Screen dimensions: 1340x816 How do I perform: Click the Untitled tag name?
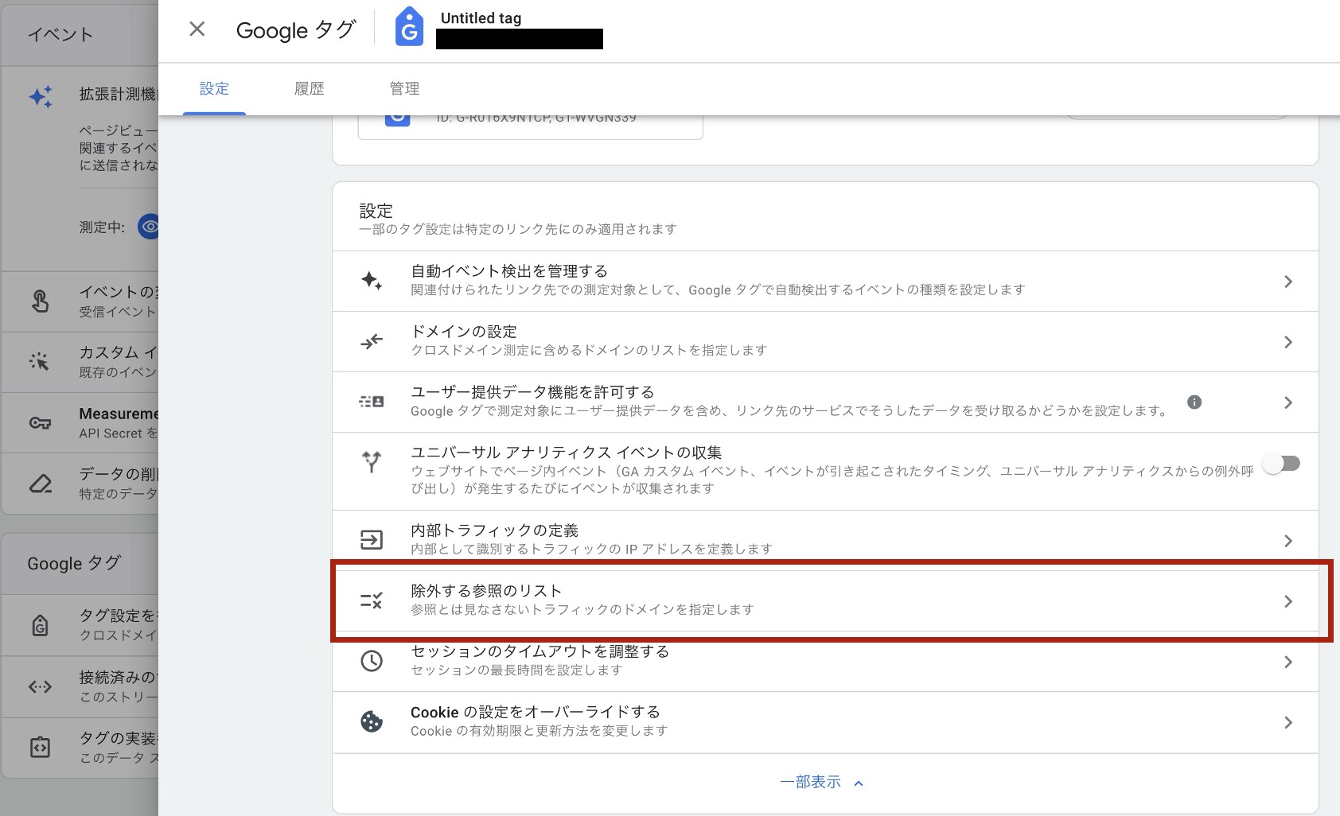(481, 17)
